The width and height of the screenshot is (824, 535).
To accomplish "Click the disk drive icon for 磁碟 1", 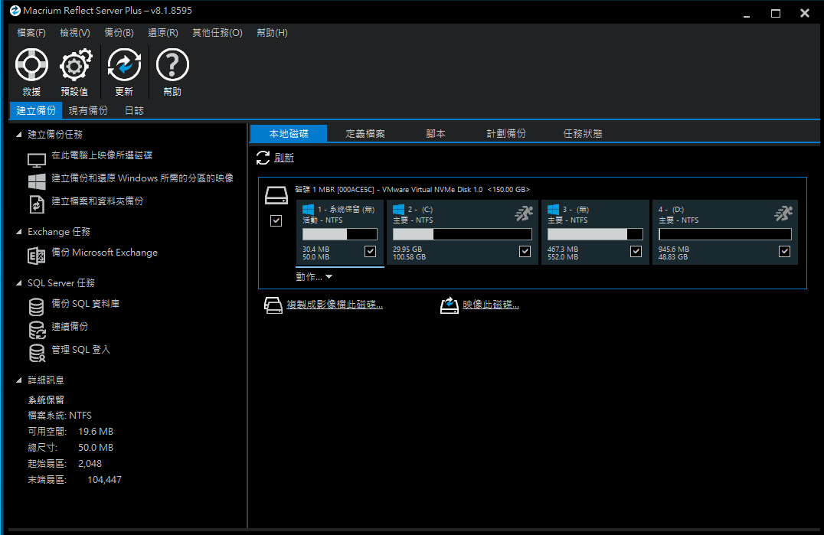I will point(276,195).
